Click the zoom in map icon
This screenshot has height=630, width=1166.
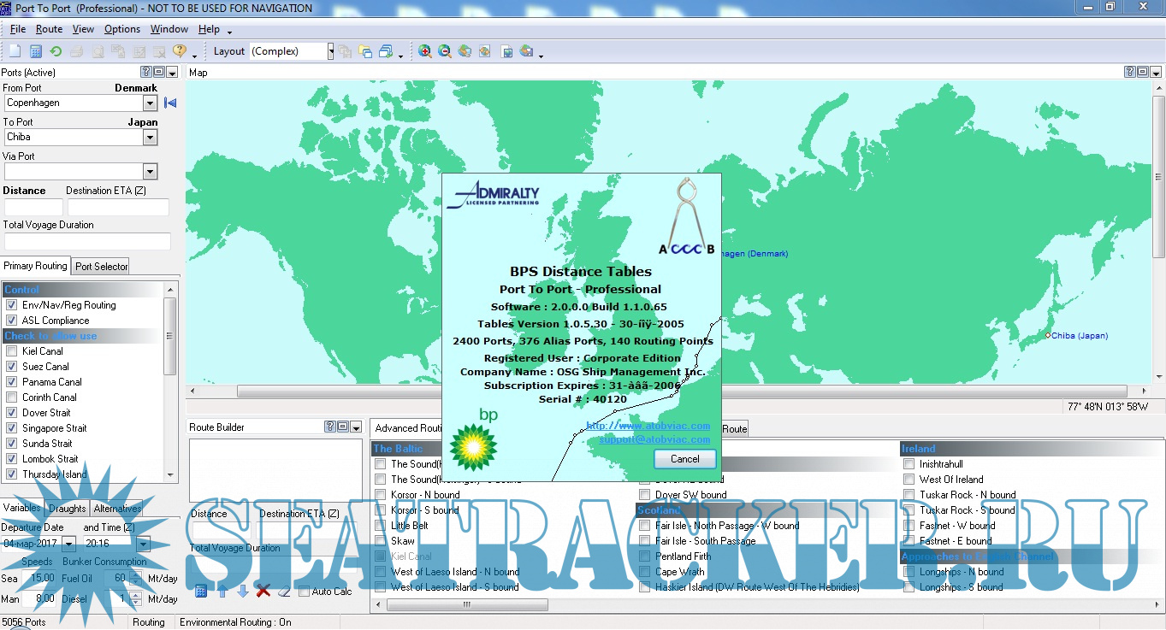(x=425, y=52)
